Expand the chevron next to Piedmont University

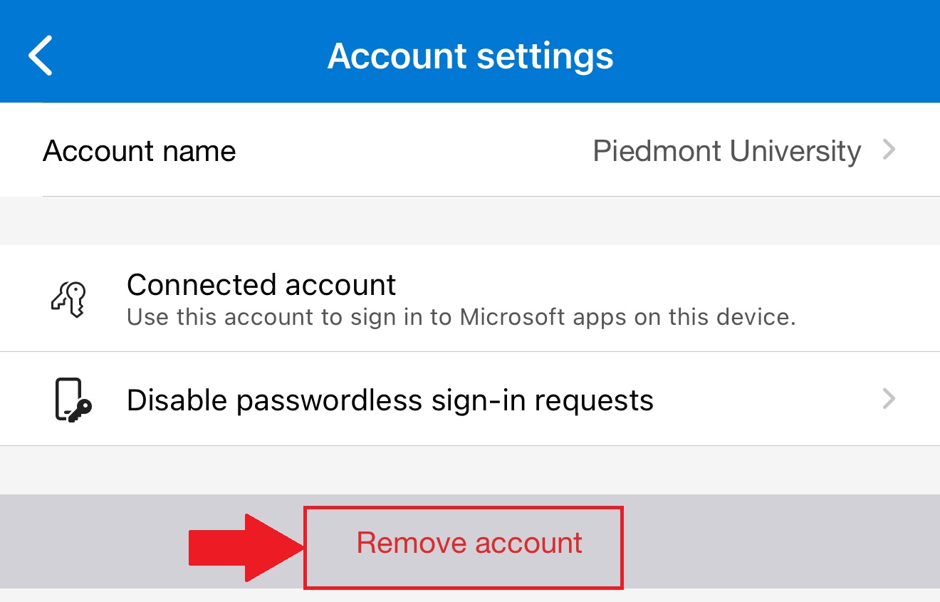coord(889,150)
